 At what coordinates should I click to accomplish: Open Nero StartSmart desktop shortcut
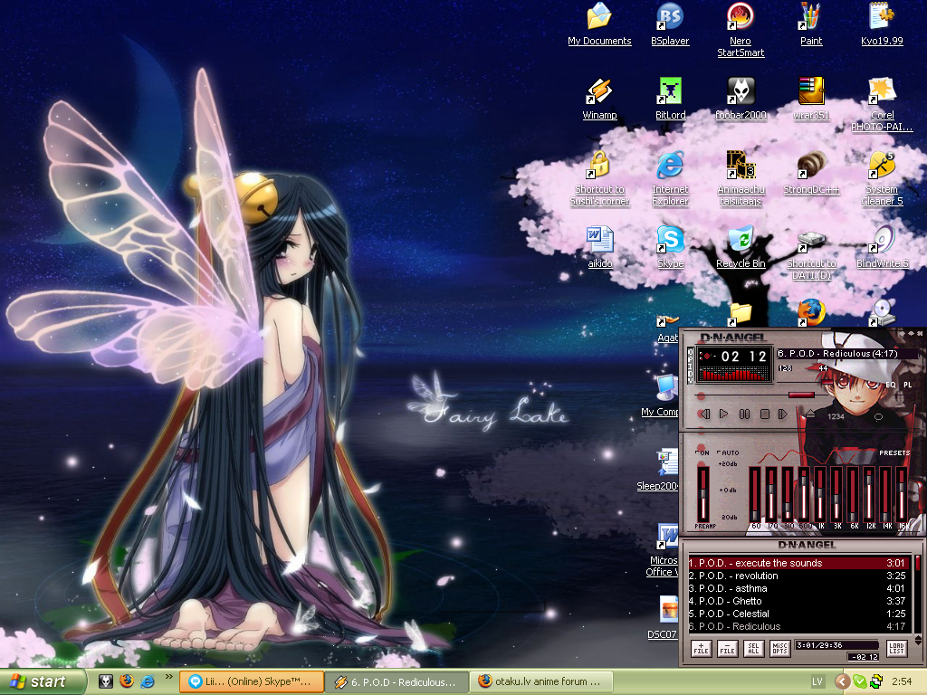tap(741, 30)
